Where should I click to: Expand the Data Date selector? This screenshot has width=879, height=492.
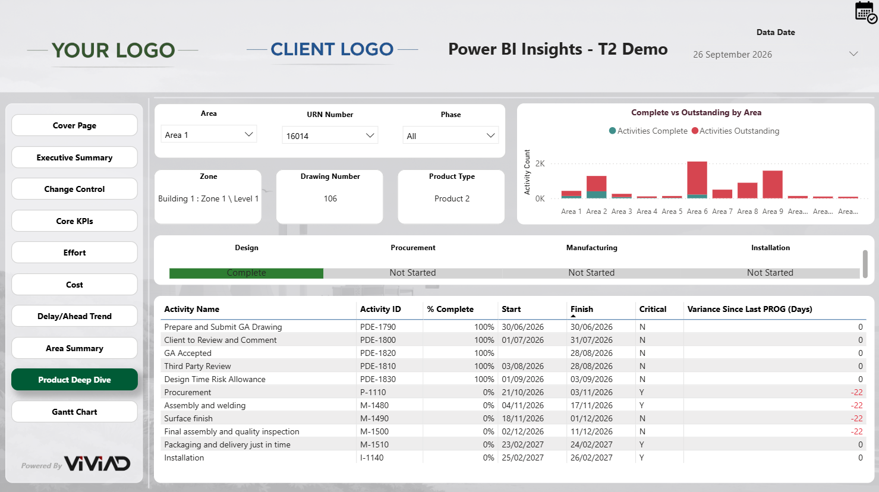point(853,54)
